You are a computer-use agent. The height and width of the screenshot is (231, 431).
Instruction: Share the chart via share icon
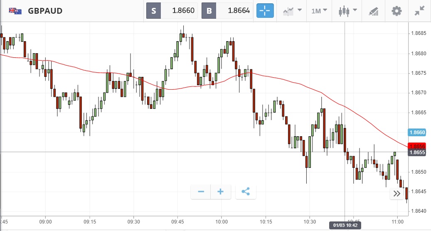[x=246, y=192]
